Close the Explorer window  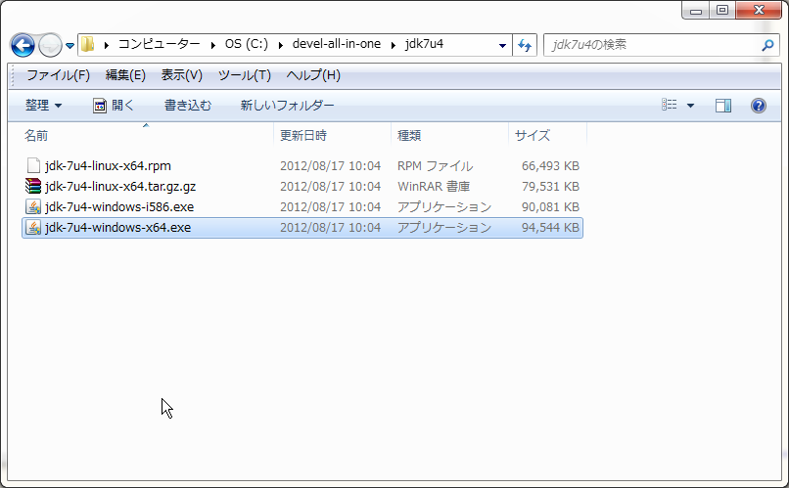759,10
